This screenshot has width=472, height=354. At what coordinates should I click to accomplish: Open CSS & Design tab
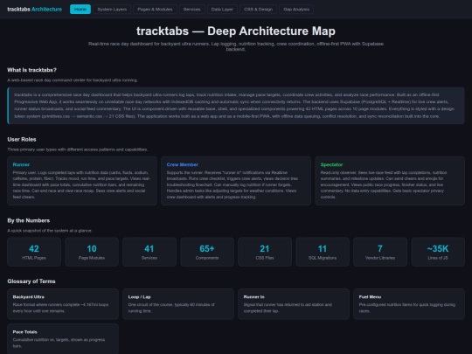[x=258, y=9]
